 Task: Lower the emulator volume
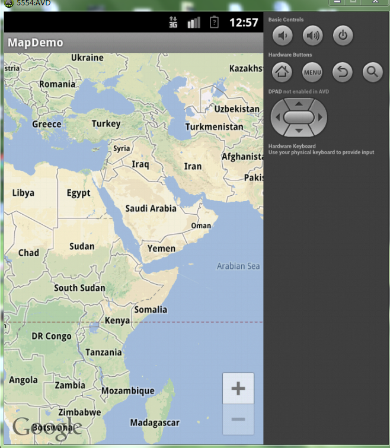coord(283,36)
